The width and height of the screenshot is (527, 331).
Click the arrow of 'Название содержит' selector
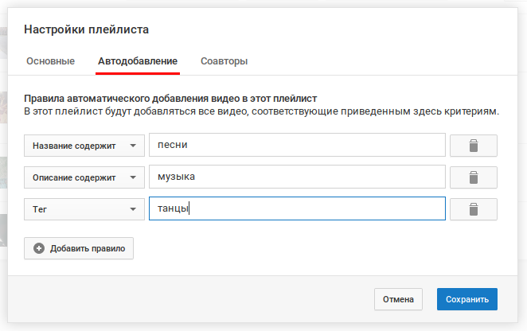(x=133, y=146)
